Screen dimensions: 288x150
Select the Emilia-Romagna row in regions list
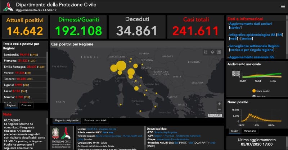pyautogui.click(x=24, y=67)
